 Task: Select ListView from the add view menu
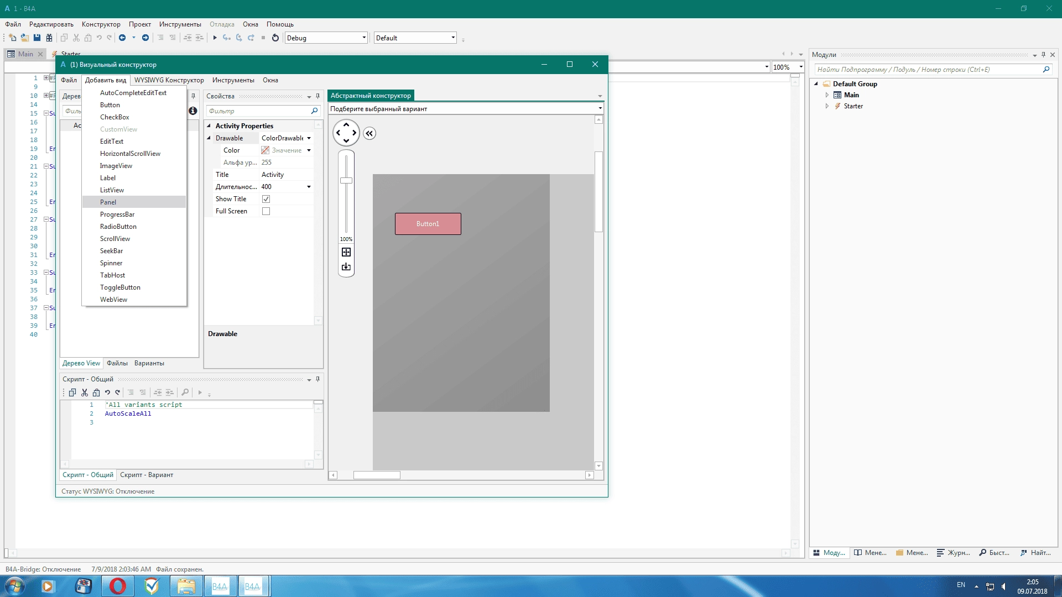pos(134,190)
